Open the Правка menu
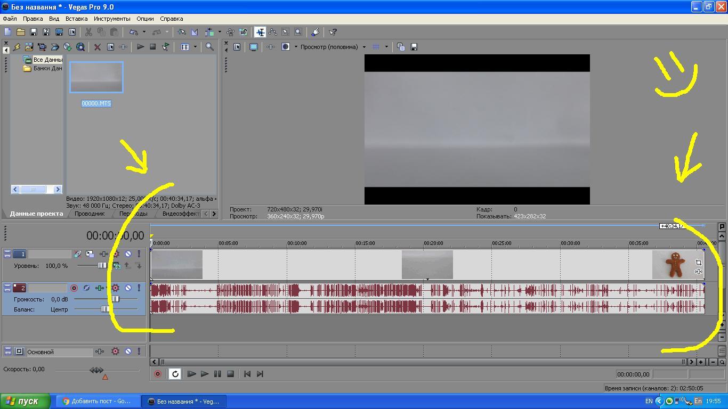The height and width of the screenshot is (409, 728). (x=33, y=19)
